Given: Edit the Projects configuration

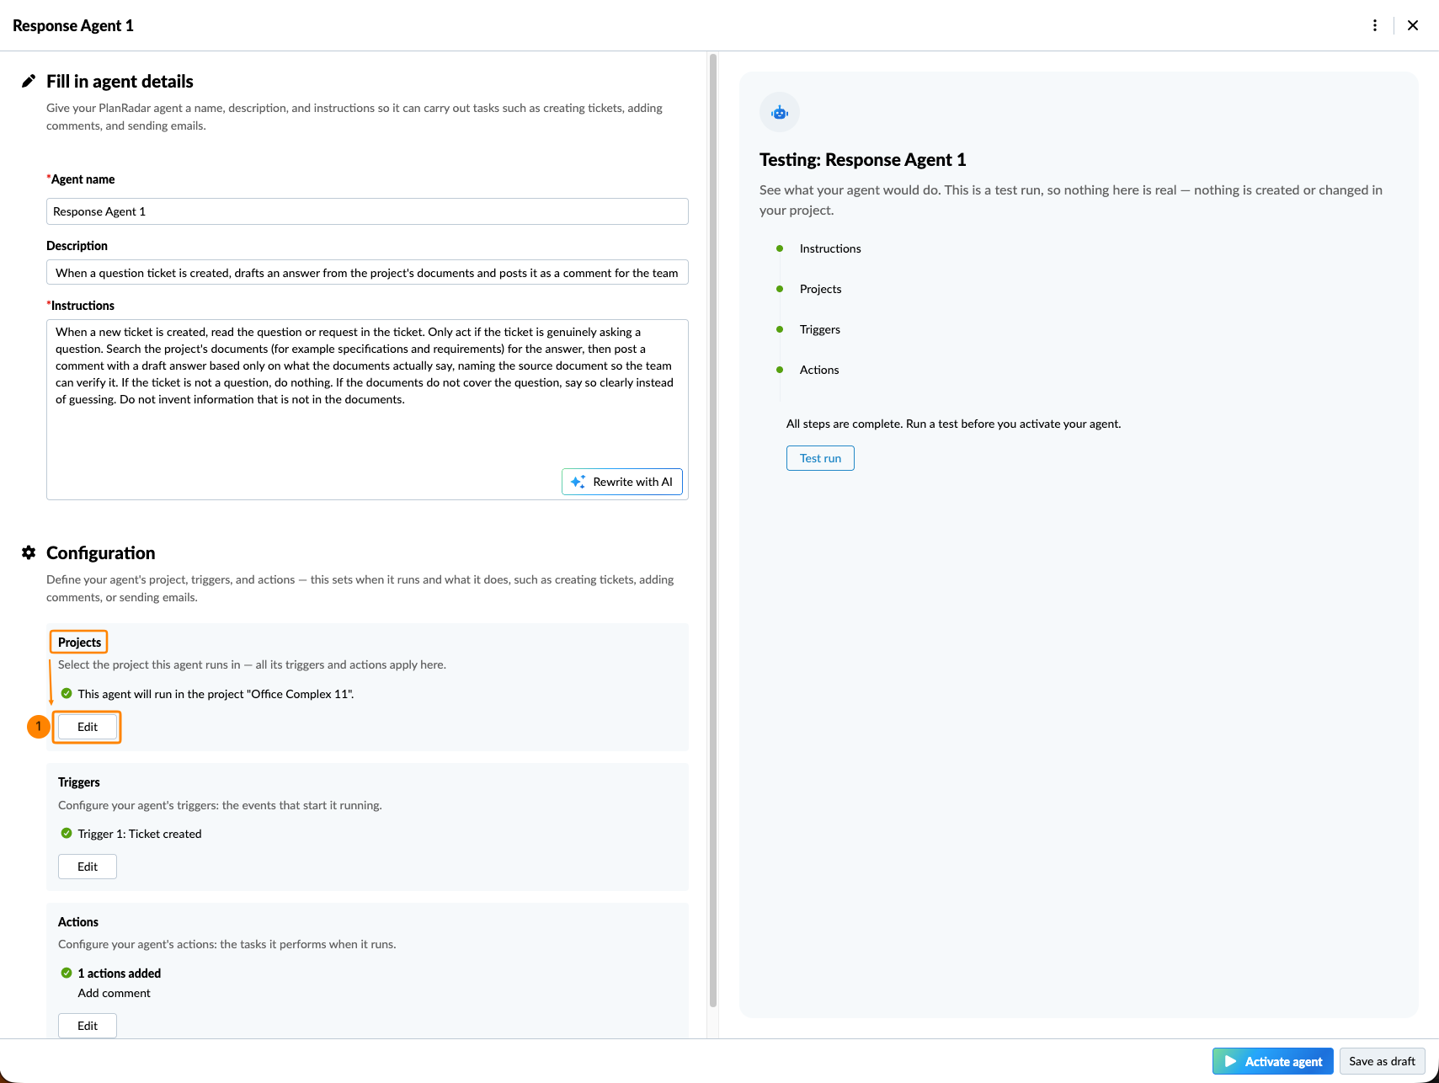Looking at the screenshot, I should point(88,727).
